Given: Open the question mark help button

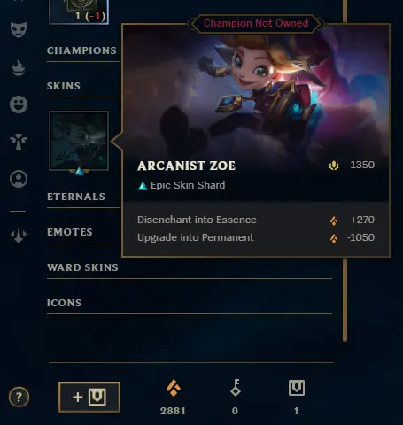Looking at the screenshot, I should point(19,398).
